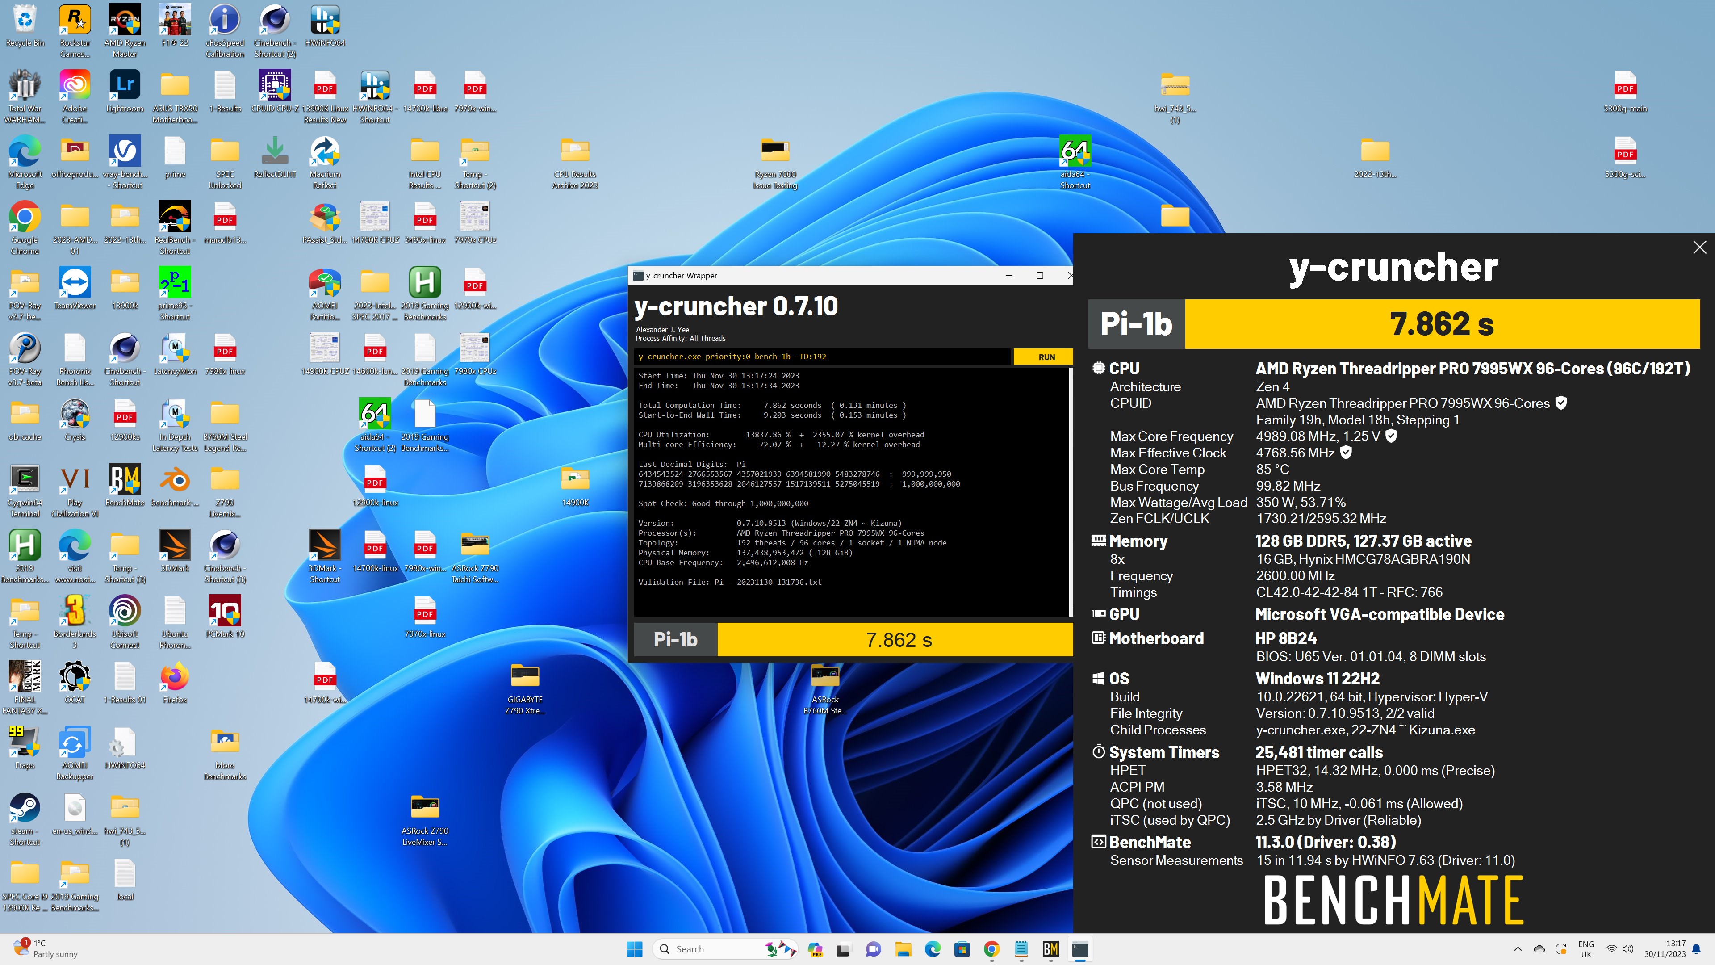Select the PCMark 10 desktop icon
1715x965 pixels.
pyautogui.click(x=225, y=617)
